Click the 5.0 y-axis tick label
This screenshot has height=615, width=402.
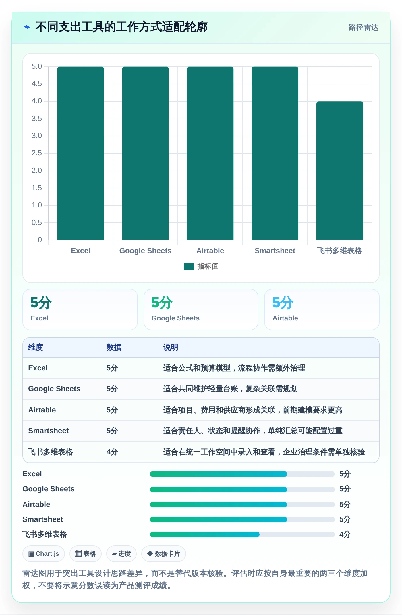pos(37,66)
